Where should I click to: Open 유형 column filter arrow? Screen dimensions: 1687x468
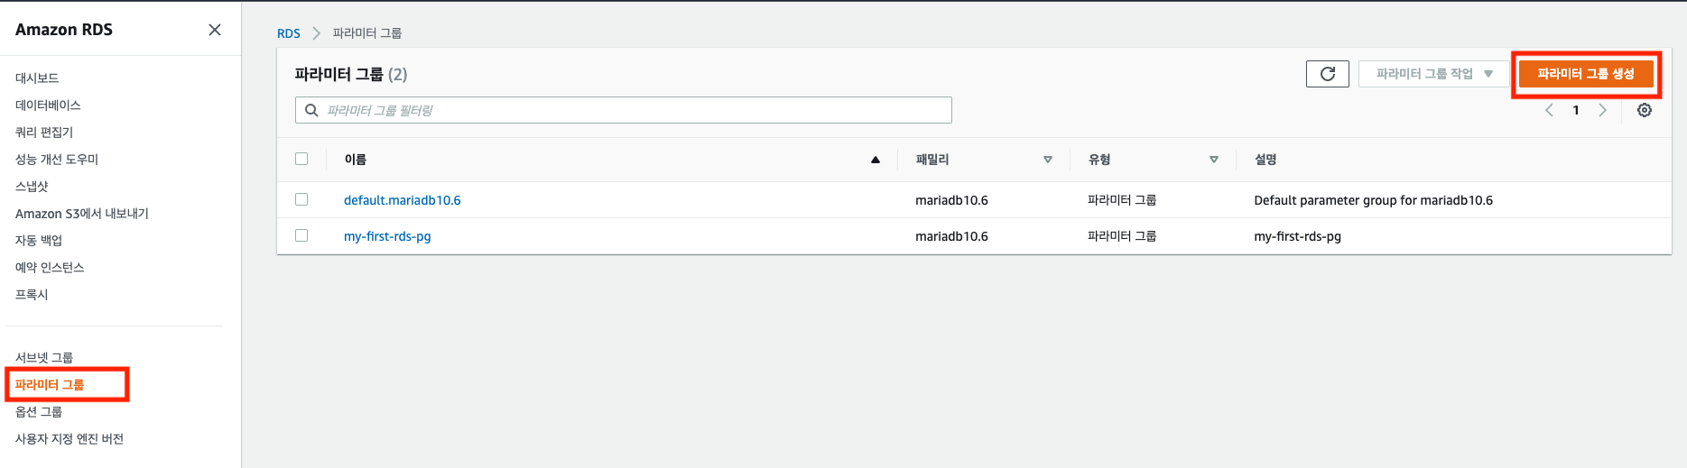[1214, 160]
